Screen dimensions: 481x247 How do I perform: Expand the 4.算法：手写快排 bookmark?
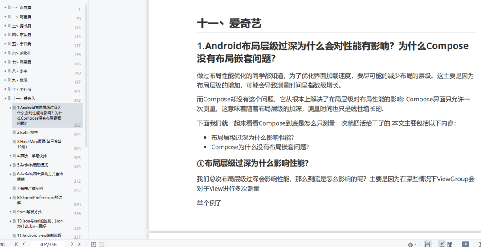[x=10, y=156]
